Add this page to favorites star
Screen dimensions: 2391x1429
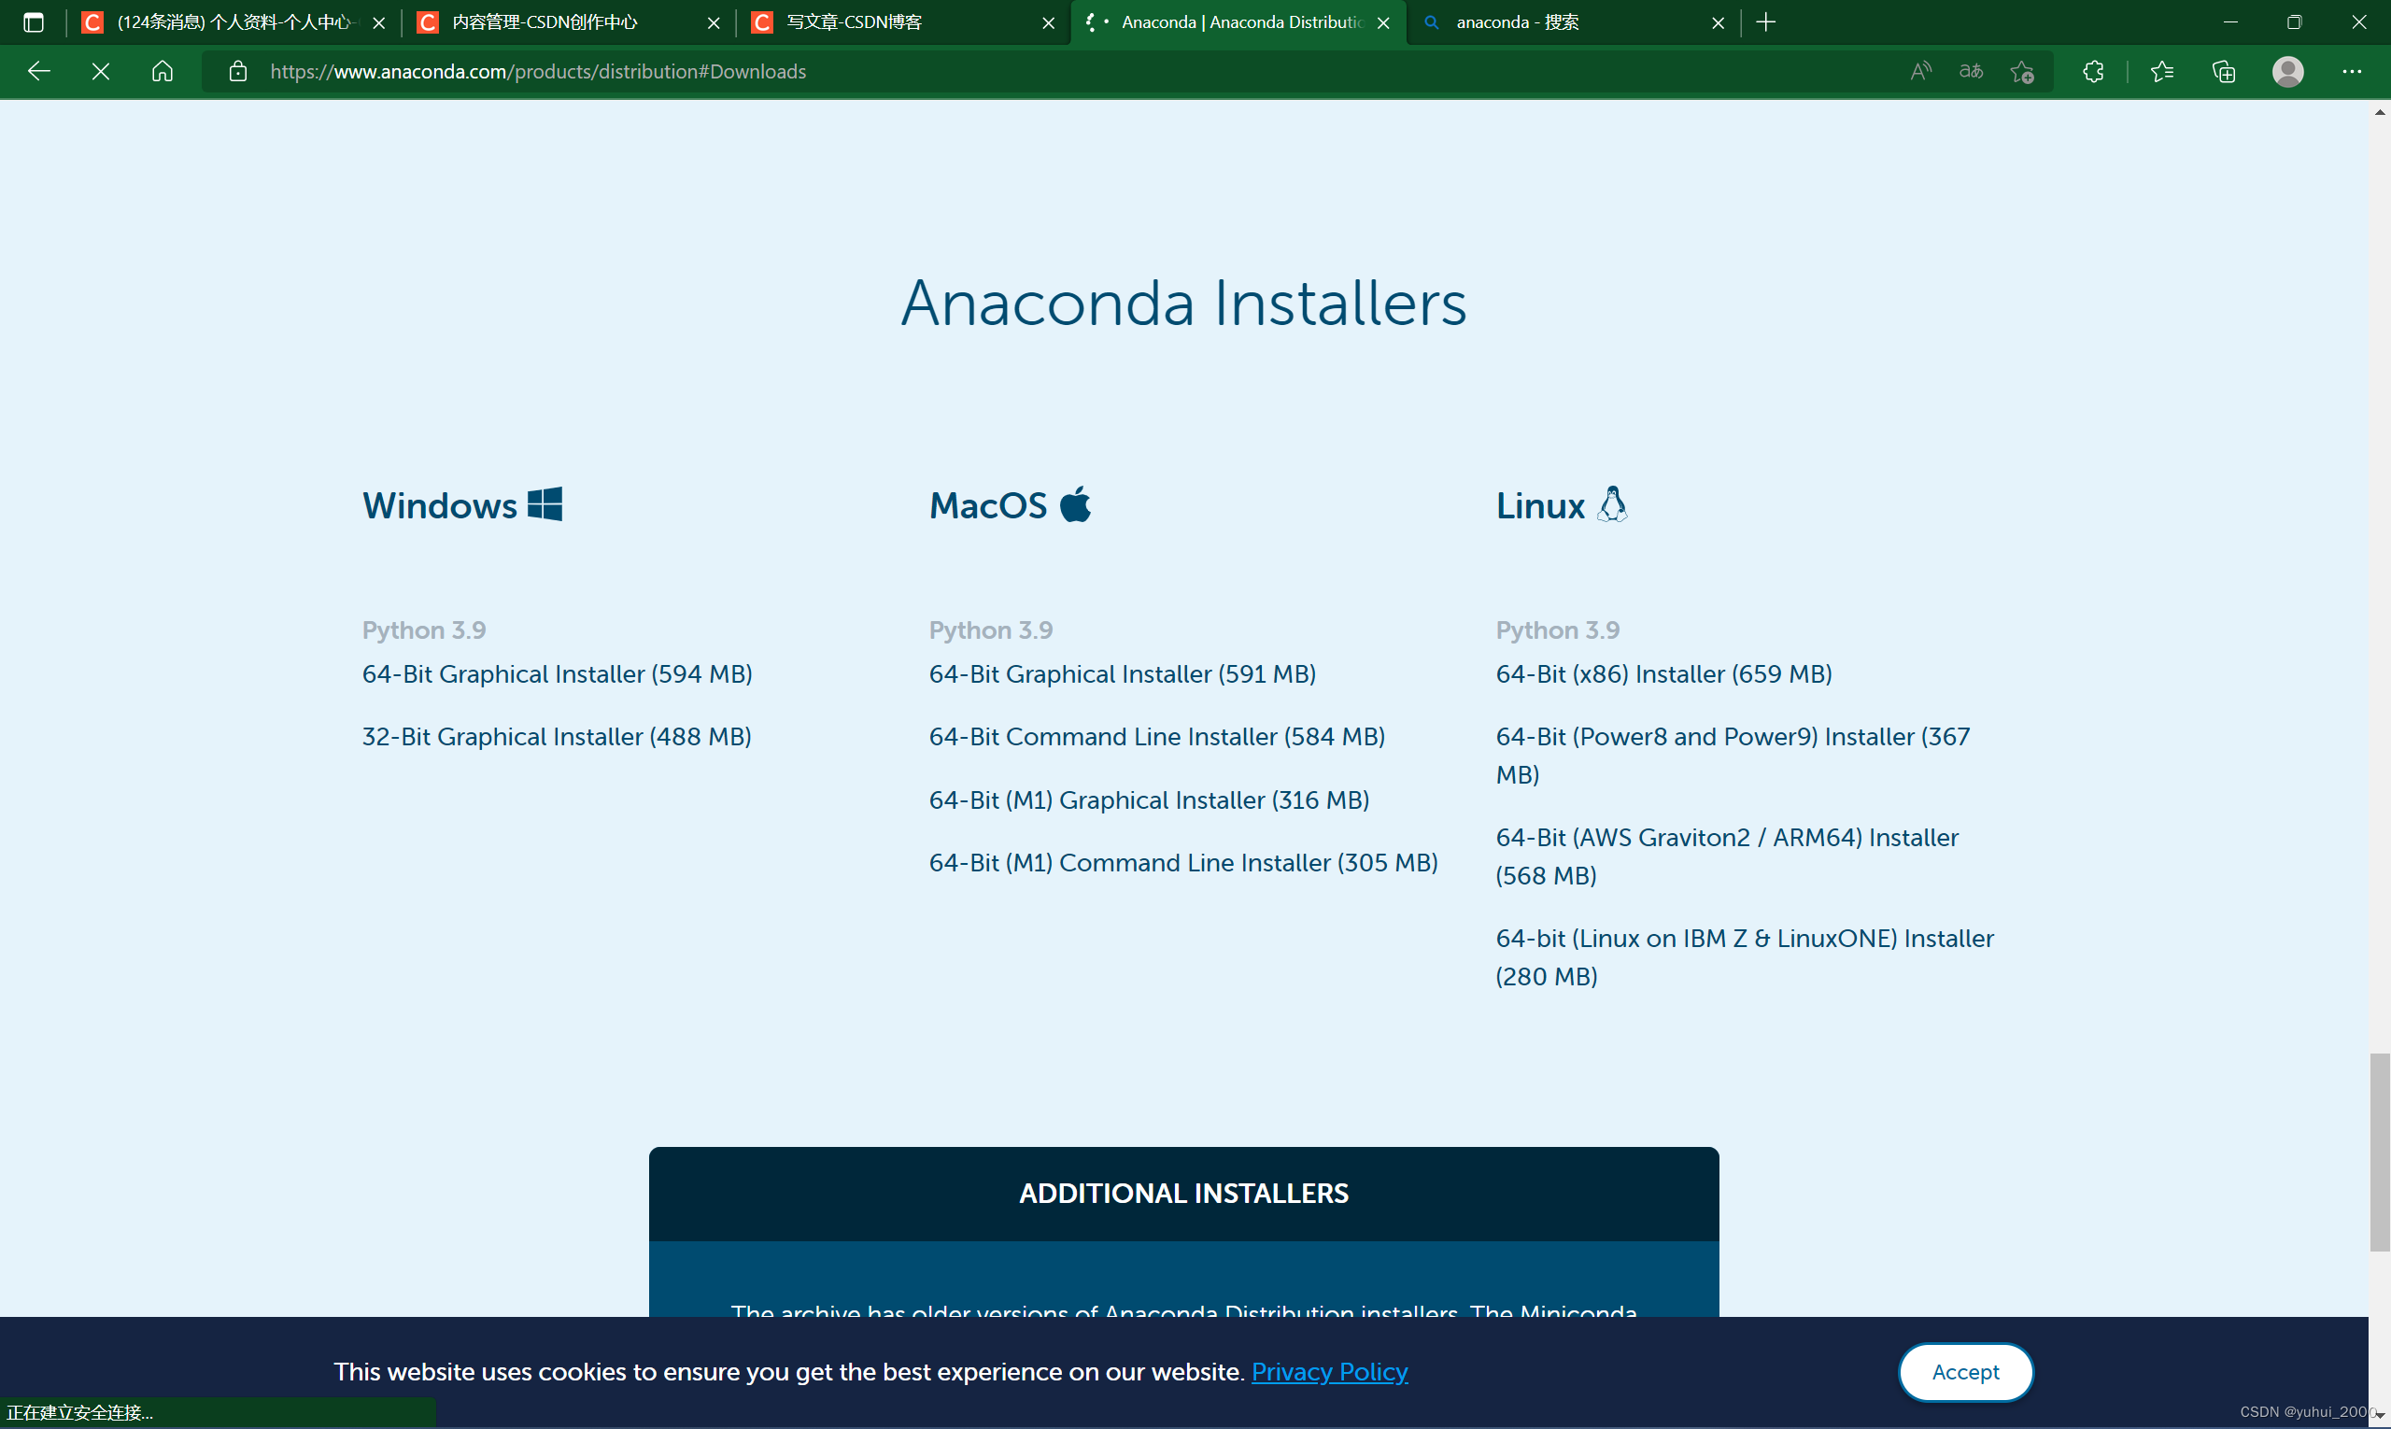point(2021,71)
